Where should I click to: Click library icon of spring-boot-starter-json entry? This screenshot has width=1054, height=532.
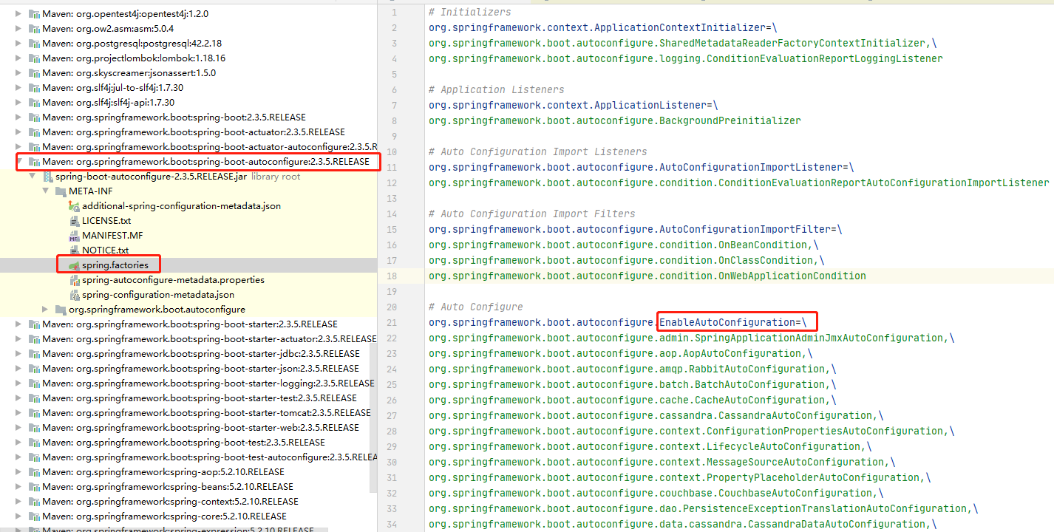point(34,369)
